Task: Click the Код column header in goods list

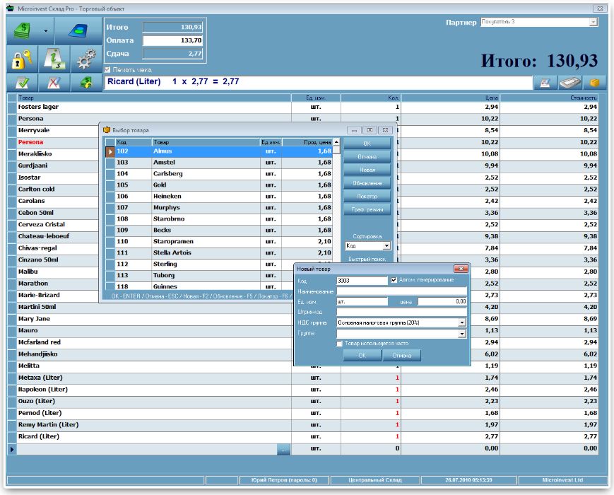Action: [133, 142]
